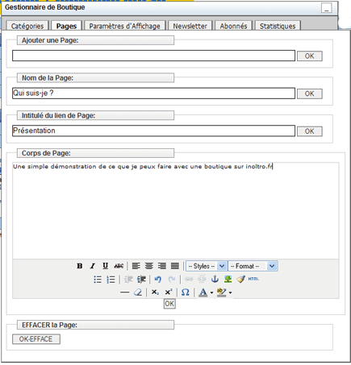Image resolution: width=351 pixels, height=365 pixels.
Task: Insert an anchor with the anchor icon
Action: point(215,279)
